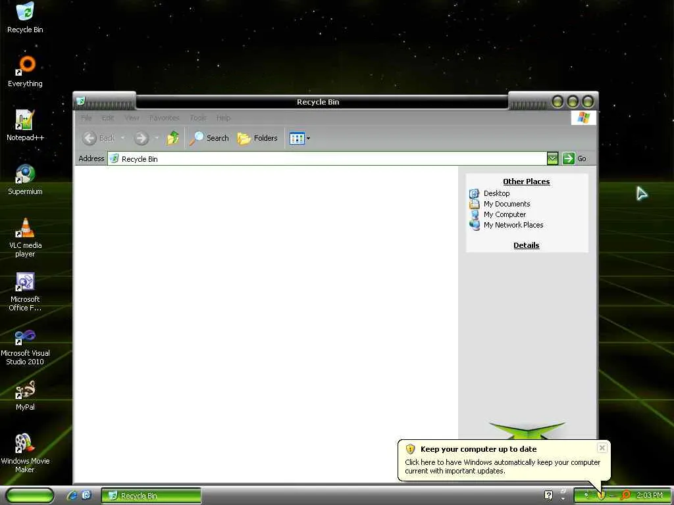Screen dimensions: 674x505
Task: Open the View menu
Action: 132,118
